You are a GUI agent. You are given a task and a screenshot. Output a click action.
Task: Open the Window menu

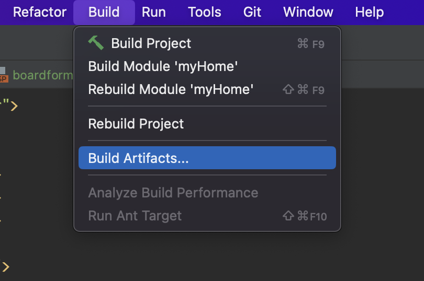click(x=308, y=12)
